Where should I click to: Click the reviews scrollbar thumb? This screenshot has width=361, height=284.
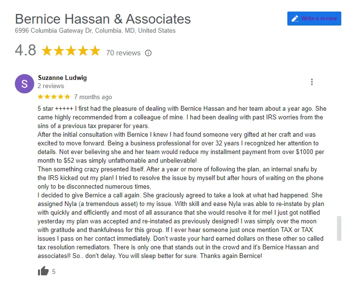[x=339, y=228]
